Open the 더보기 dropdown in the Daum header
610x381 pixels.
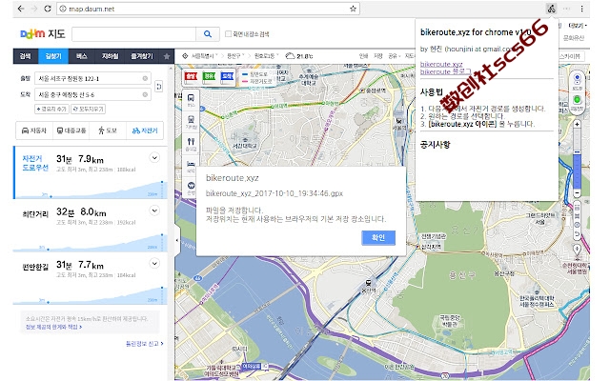578,26
